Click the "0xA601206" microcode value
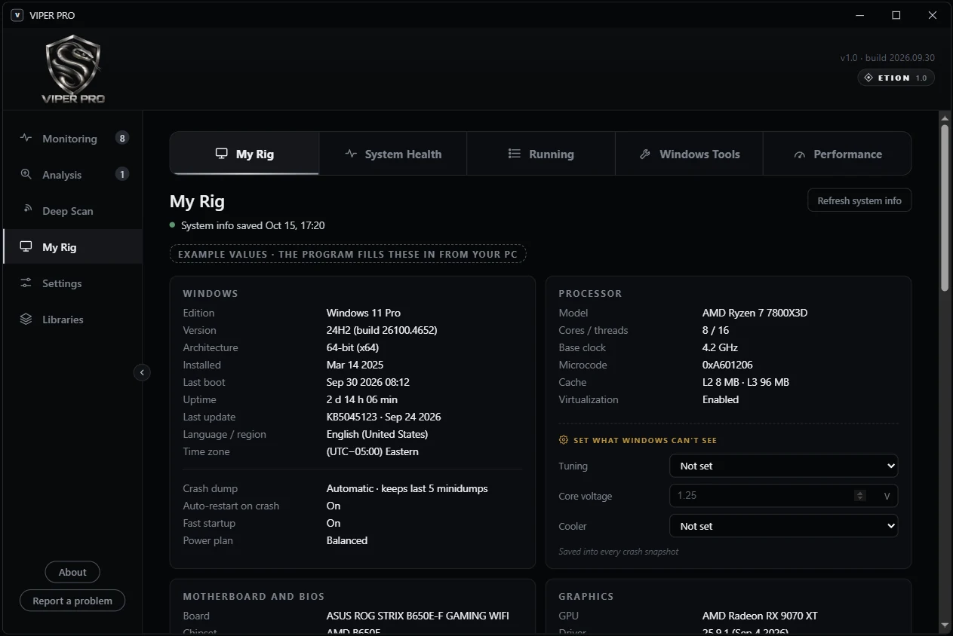Image resolution: width=953 pixels, height=636 pixels. [727, 365]
